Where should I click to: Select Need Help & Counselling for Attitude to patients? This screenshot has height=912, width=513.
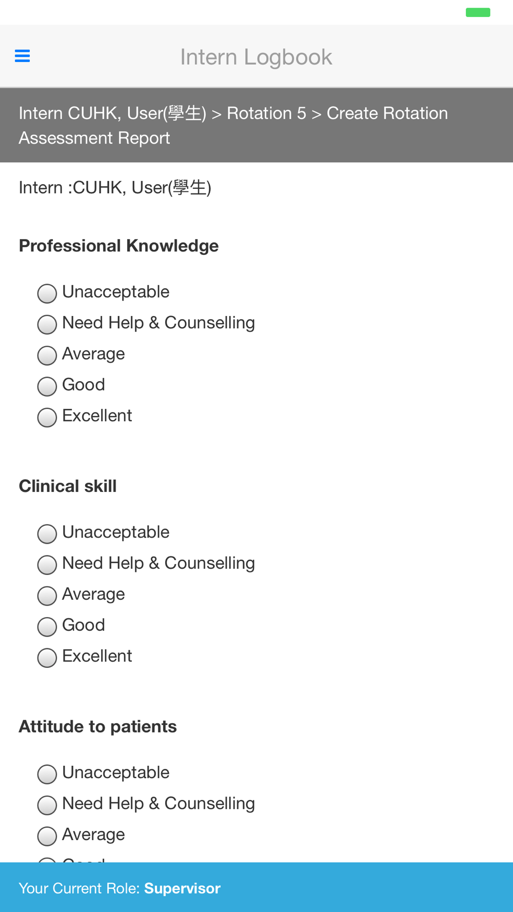[47, 805]
